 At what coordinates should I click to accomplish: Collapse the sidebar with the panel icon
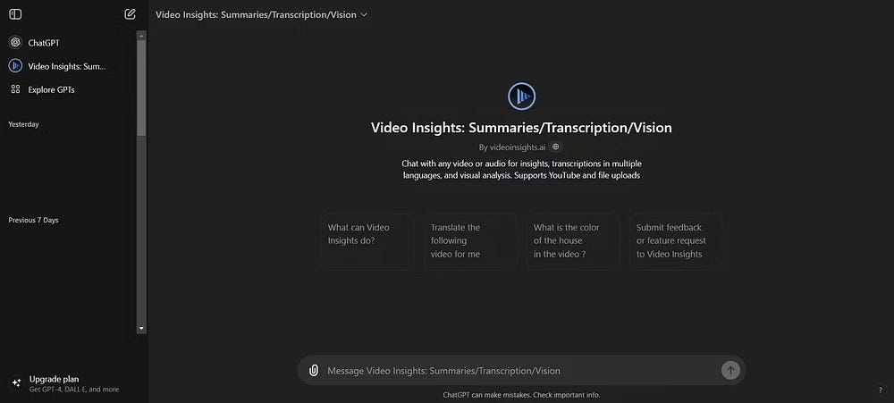pos(15,14)
